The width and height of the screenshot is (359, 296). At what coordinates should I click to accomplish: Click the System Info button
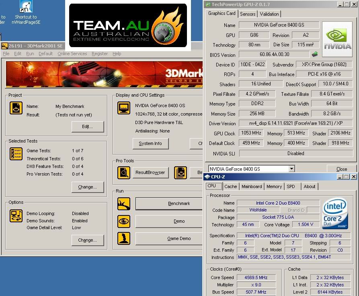pos(150,143)
